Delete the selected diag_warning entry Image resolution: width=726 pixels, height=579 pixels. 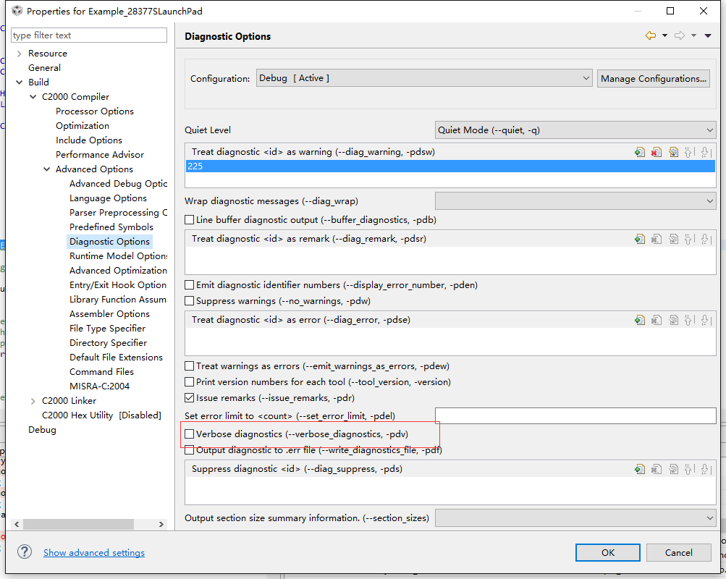(x=657, y=152)
